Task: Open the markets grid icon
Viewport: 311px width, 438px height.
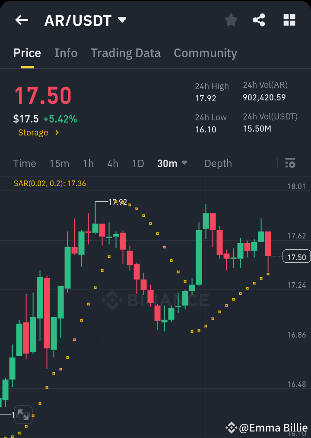Action: (x=289, y=20)
